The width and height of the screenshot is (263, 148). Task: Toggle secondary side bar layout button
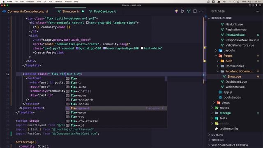click(x=256, y=5)
